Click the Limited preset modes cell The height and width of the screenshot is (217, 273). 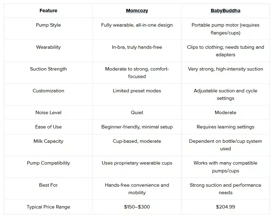coord(137,91)
